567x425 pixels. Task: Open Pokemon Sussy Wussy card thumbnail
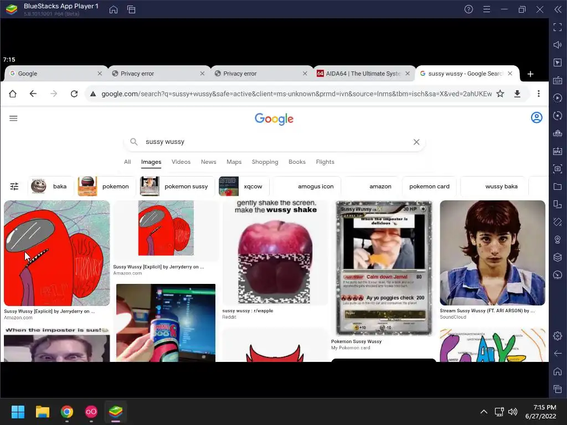(x=384, y=268)
